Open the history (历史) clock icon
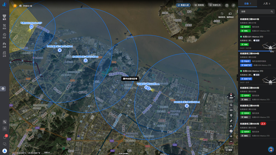This screenshot has width=276, height=155. (x=4, y=36)
